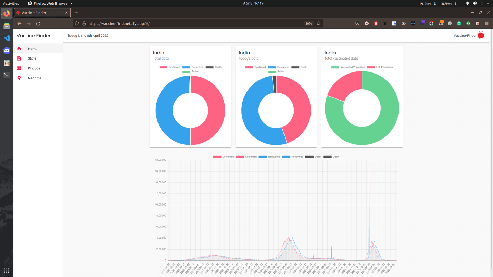Click the Vaccine-Finder text in header
The height and width of the screenshot is (277, 493).
[x=465, y=36]
